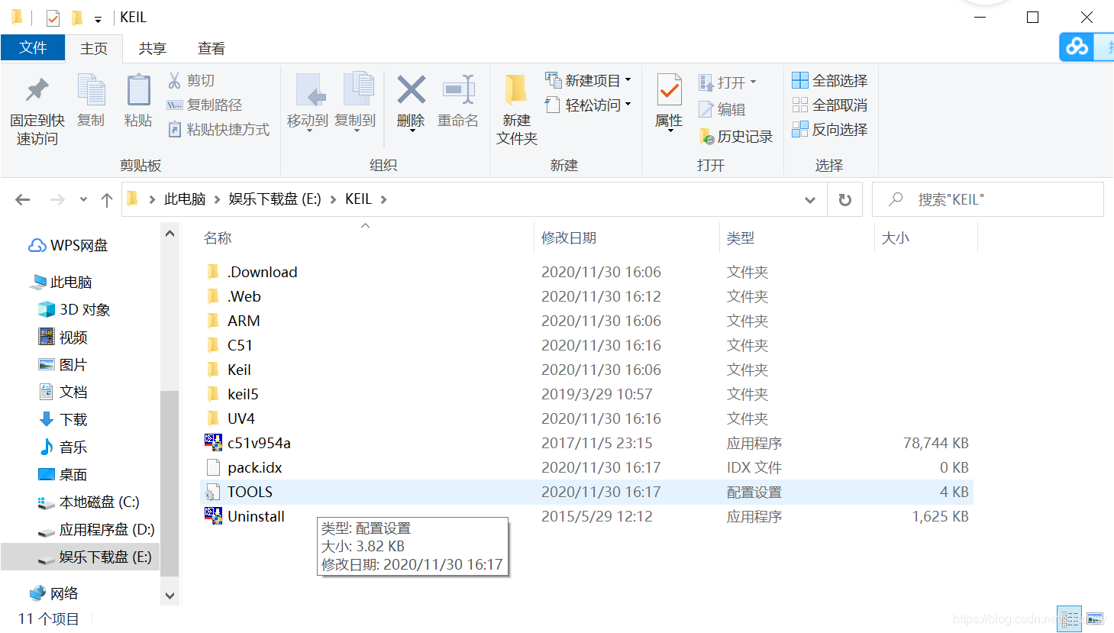Sort files by 名称 column

pyautogui.click(x=218, y=238)
